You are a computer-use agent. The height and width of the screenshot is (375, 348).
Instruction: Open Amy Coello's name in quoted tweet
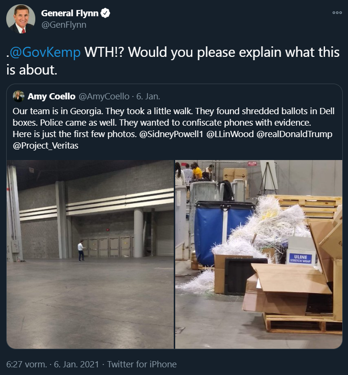[x=52, y=96]
